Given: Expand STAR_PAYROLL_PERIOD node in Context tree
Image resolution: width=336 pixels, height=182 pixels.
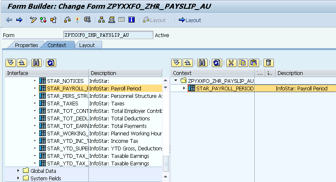Looking at the screenshot, I should [184, 88].
